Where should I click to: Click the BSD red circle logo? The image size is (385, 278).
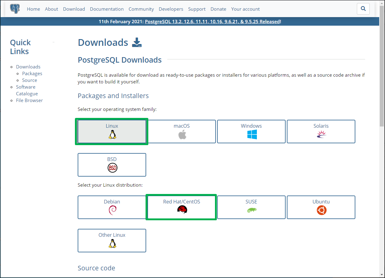point(112,168)
